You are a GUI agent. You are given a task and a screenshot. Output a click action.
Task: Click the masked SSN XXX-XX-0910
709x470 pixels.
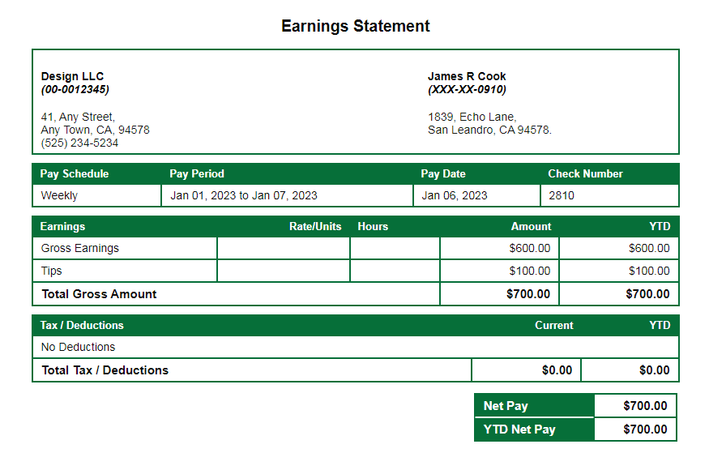pyautogui.click(x=467, y=89)
